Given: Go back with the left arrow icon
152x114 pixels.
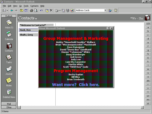Looking at the screenshot, I should point(12,10).
